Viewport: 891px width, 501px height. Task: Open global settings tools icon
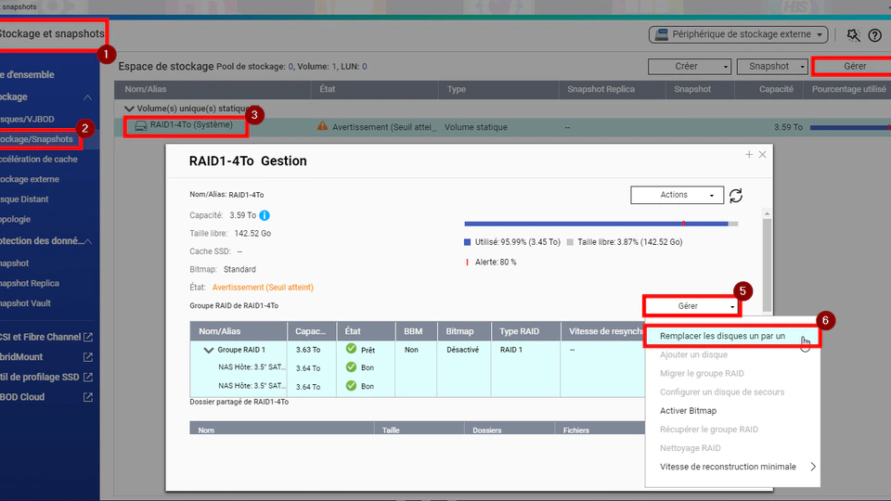pos(853,34)
